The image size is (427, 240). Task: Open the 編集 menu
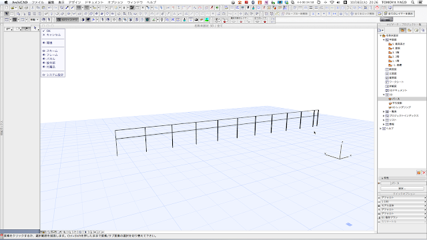point(51,2)
